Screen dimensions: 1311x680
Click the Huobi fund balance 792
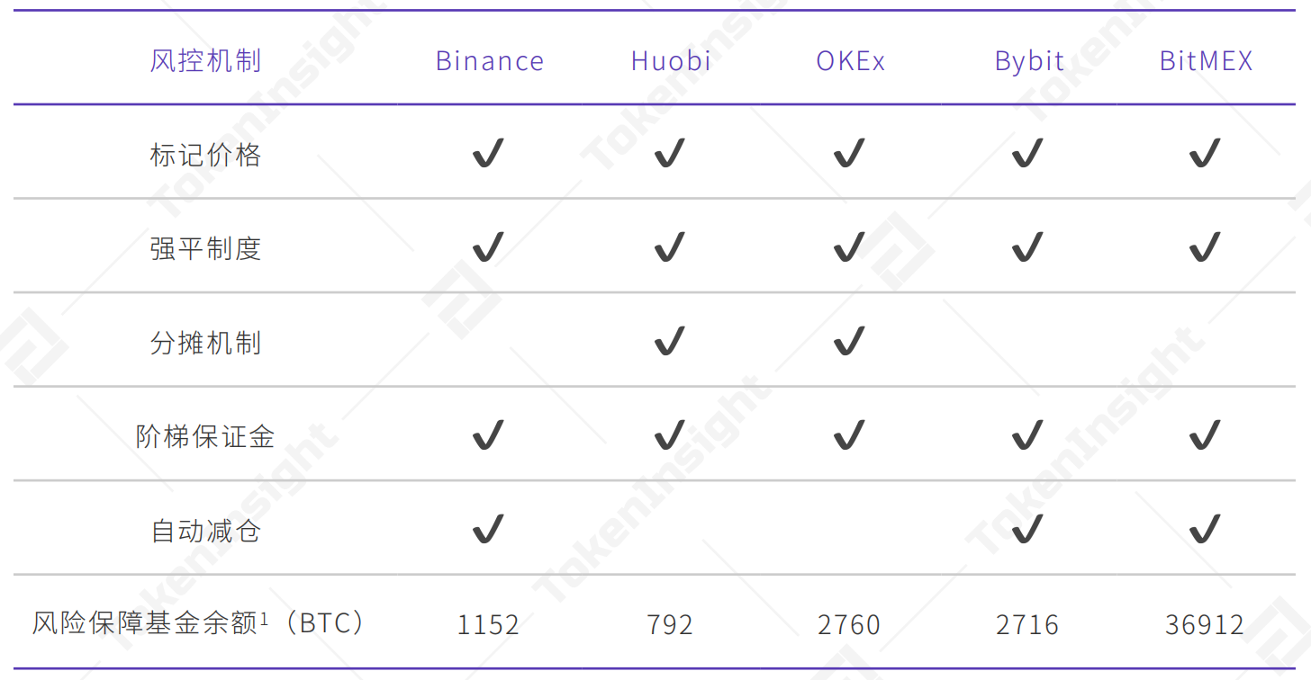670,624
